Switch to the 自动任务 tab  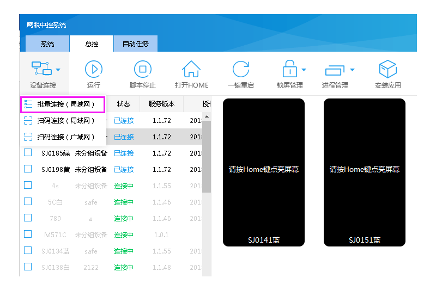[x=136, y=44]
